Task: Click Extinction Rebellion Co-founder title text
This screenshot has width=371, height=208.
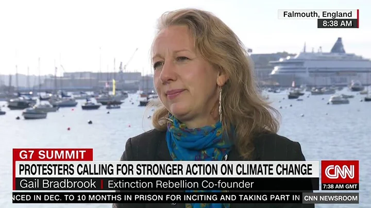Action: (181, 184)
